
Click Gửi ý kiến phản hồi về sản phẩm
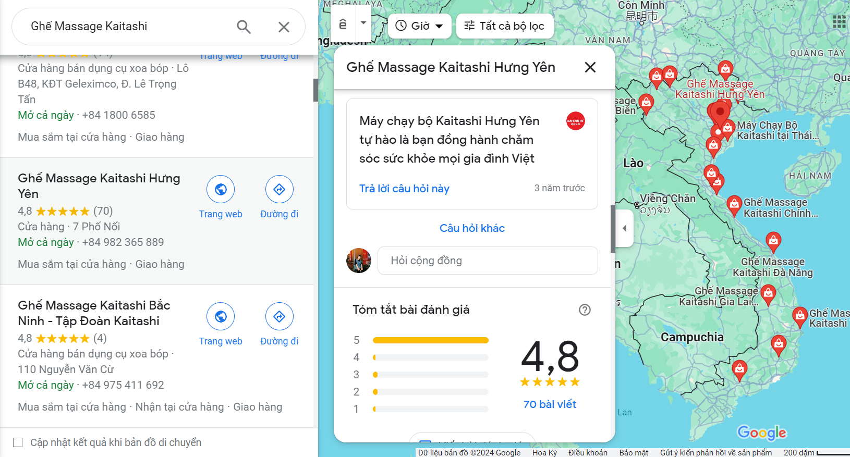point(716,452)
